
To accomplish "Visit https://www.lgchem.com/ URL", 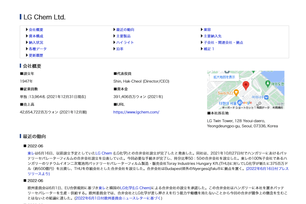I will (136, 112).
